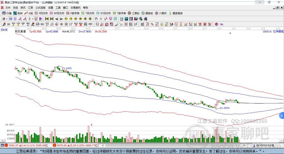Open the 文件 menu

click(8, 8)
